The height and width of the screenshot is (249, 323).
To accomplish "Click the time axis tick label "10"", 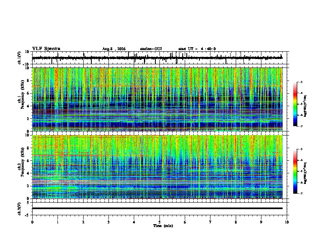I will pos(287,222).
